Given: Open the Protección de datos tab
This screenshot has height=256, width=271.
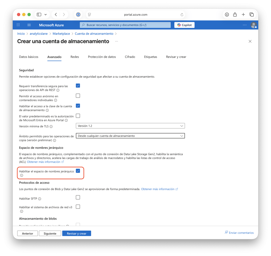Looking at the screenshot, I should pos(102,57).
